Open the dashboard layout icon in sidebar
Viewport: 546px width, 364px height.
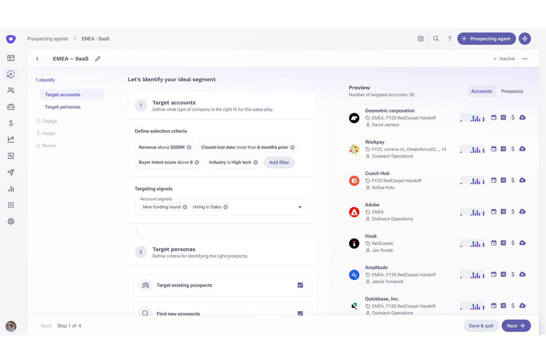click(11, 58)
